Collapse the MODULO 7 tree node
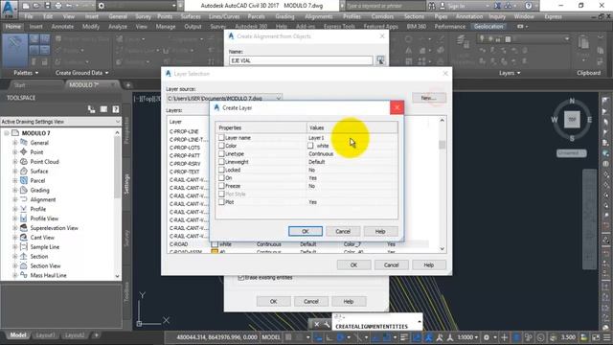The width and height of the screenshot is (613, 345). (x=7, y=133)
